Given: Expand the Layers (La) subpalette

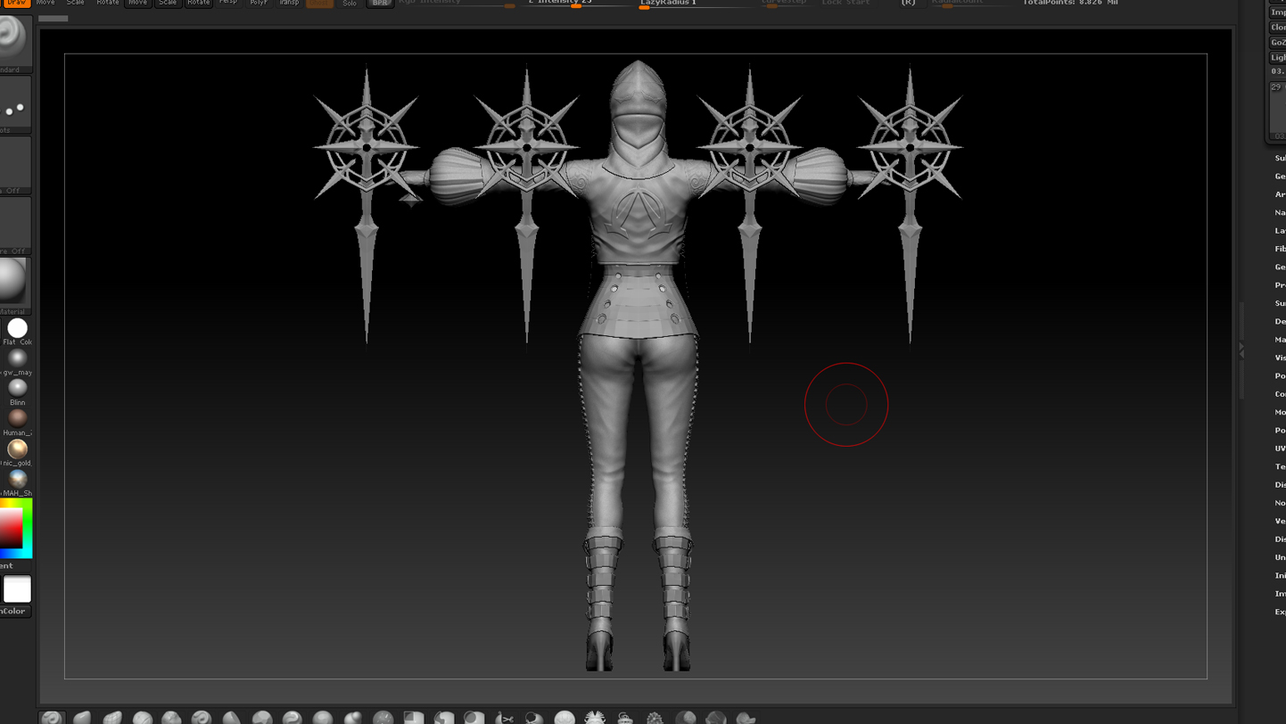Looking at the screenshot, I should 1280,230.
